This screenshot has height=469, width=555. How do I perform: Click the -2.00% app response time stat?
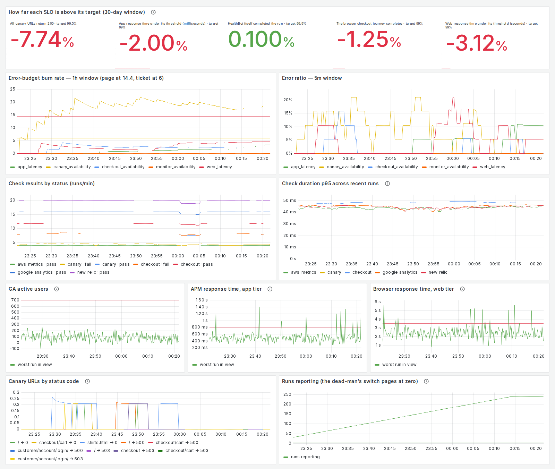[x=153, y=43]
